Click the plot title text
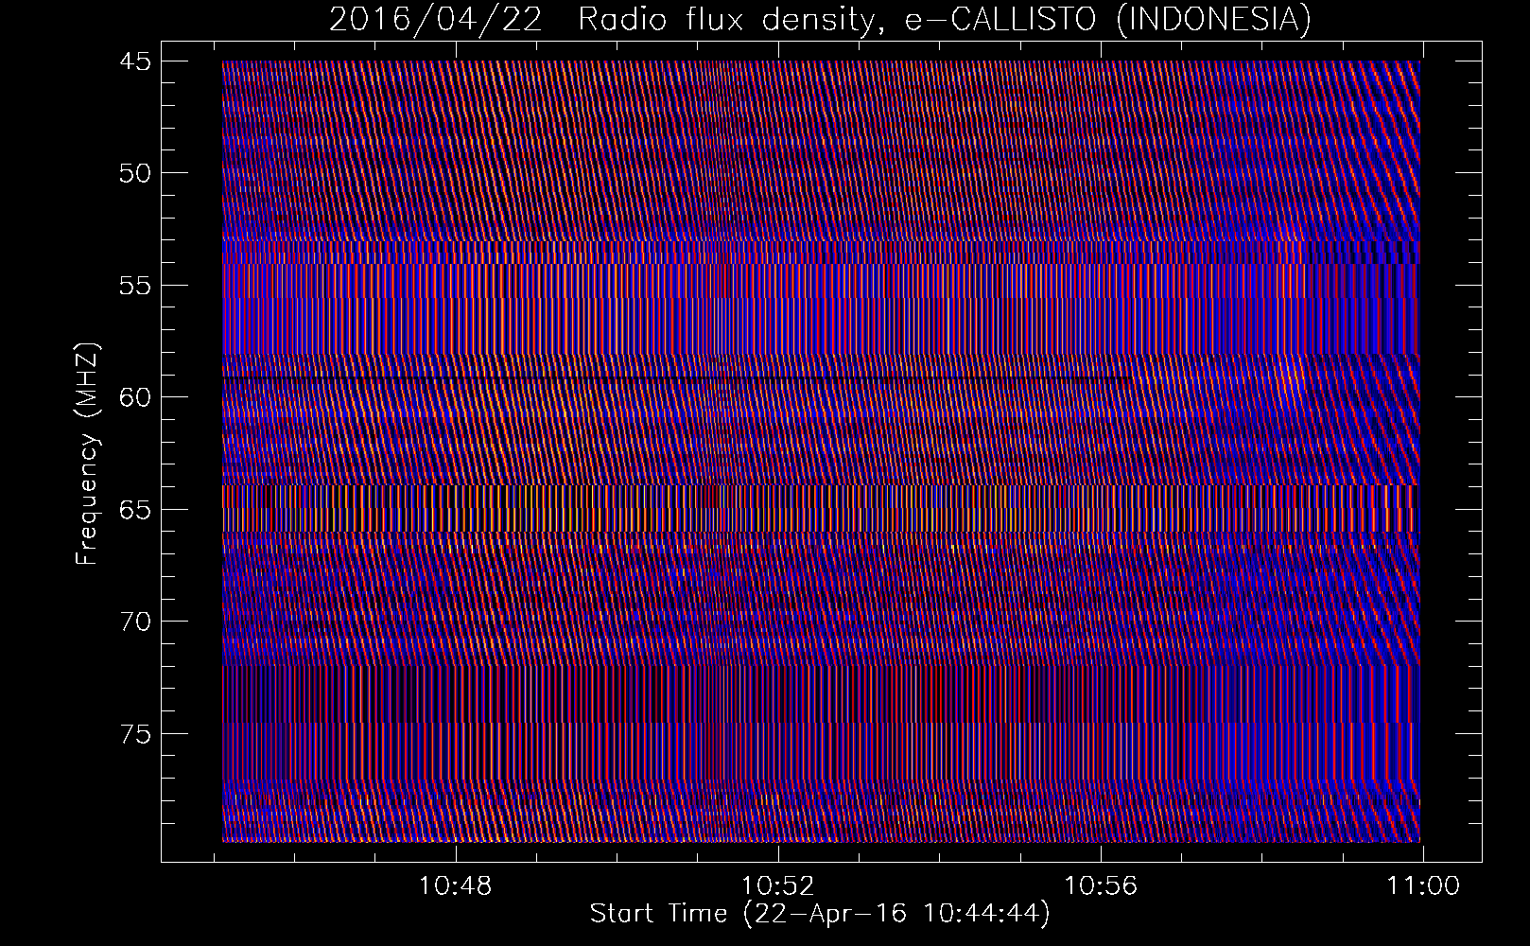1530x946 pixels. [820, 19]
